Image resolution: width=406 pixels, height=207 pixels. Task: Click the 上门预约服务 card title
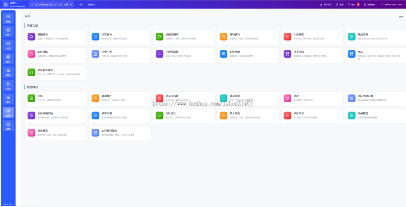[x=109, y=131]
